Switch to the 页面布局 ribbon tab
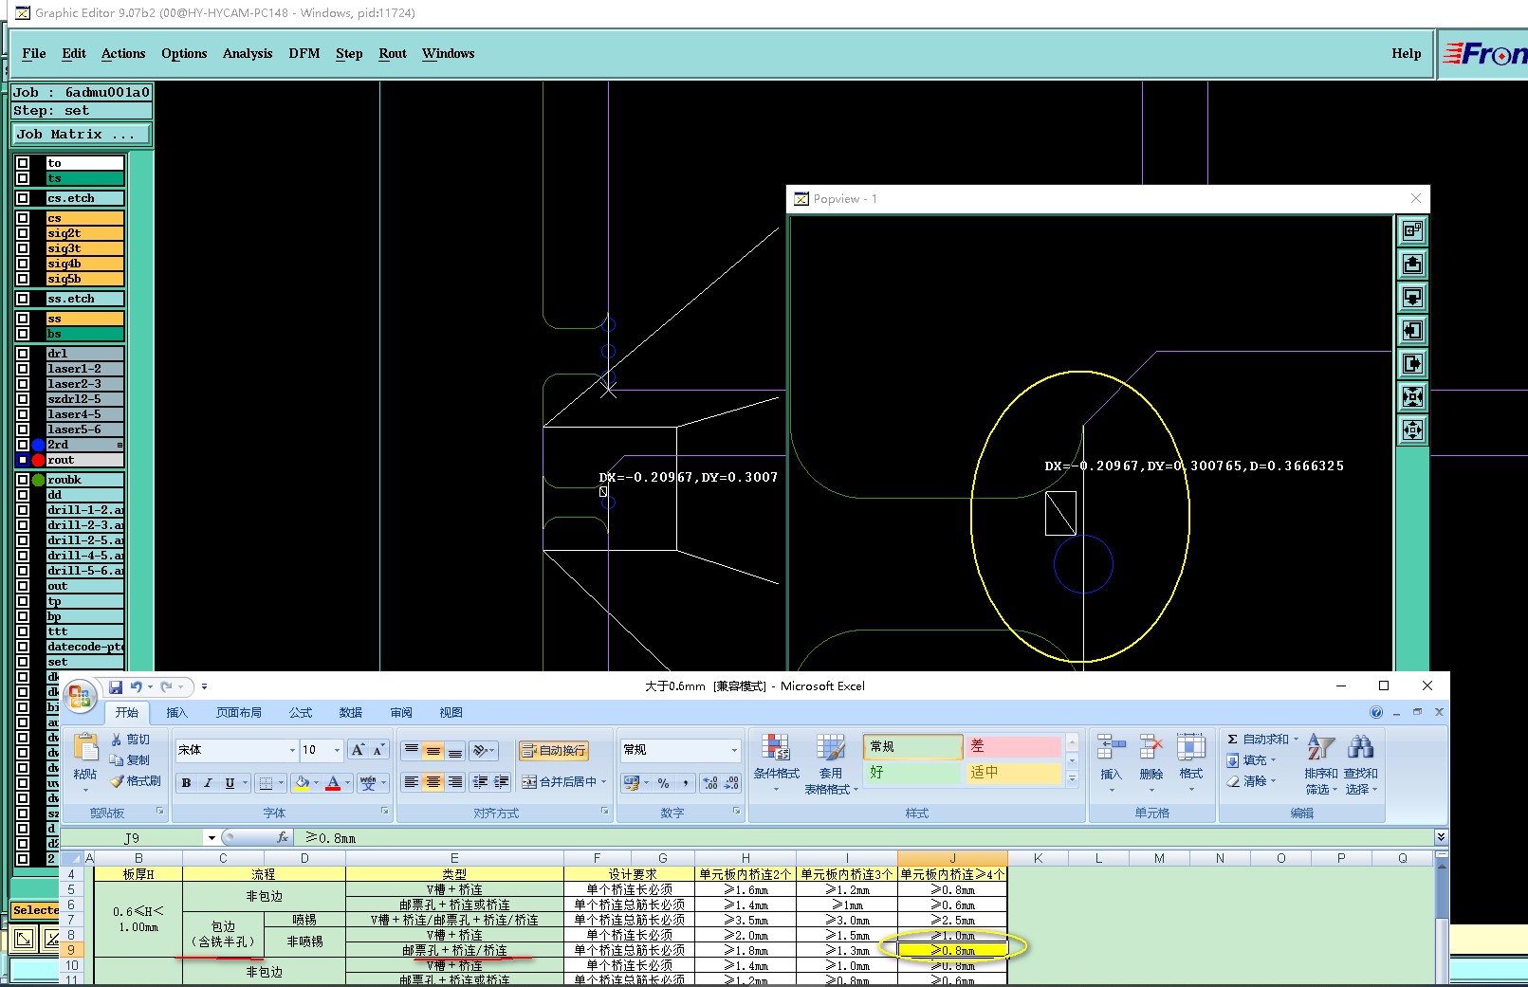The width and height of the screenshot is (1528, 987). tap(238, 713)
